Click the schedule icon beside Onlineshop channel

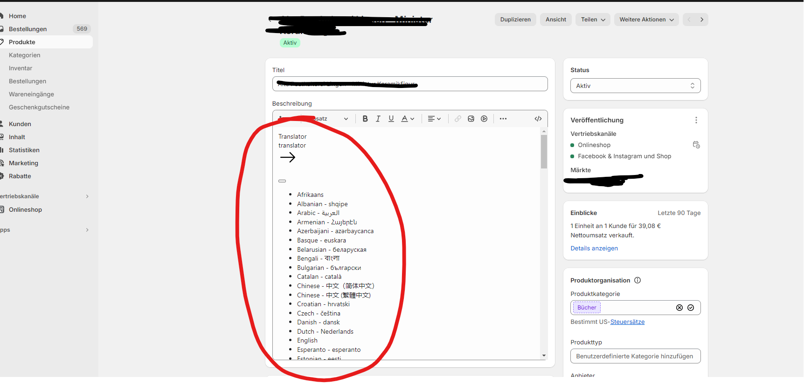[696, 145]
